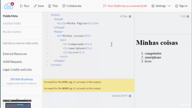
Task: Click the No description field
Action: tap(21, 32)
